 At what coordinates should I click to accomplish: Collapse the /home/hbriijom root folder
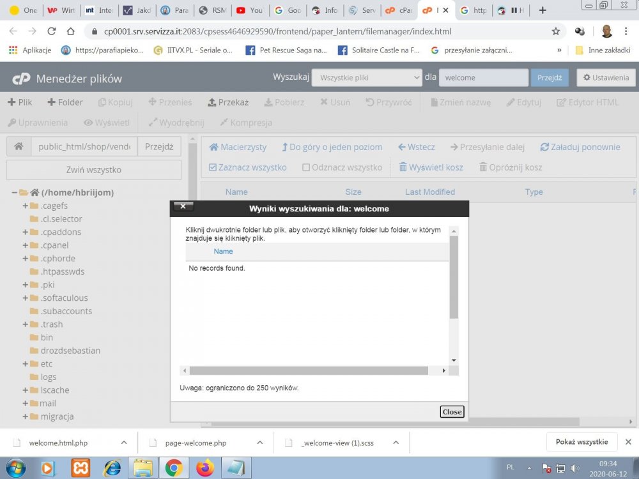[x=14, y=192]
